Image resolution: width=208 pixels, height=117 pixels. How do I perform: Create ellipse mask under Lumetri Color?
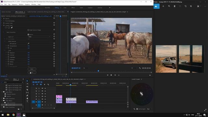click(x=6, y=28)
